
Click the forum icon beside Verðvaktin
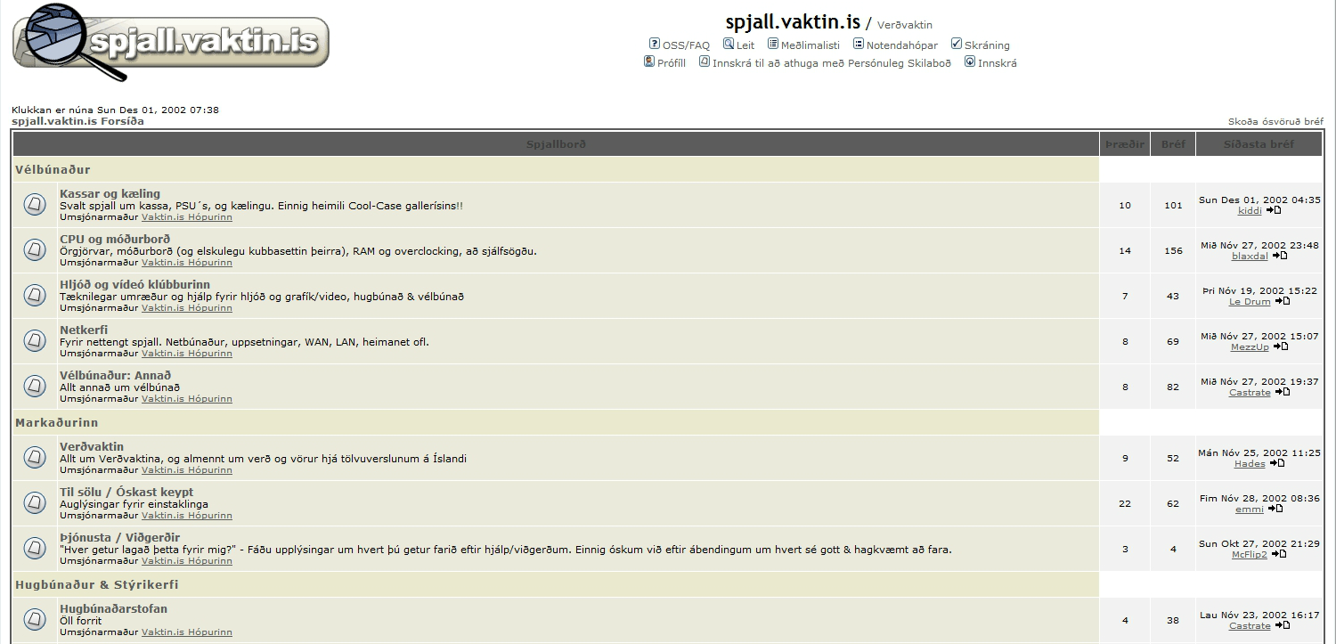click(35, 458)
